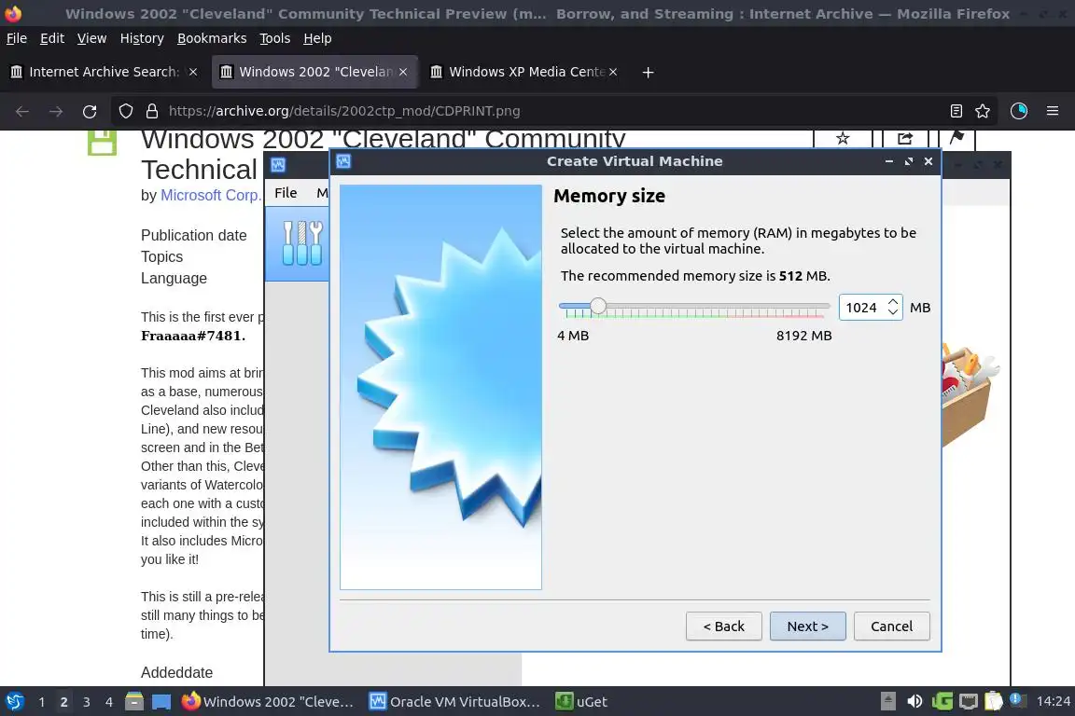The width and height of the screenshot is (1075, 716).
Task: Click the removable media eject tray icon
Action: [887, 701]
